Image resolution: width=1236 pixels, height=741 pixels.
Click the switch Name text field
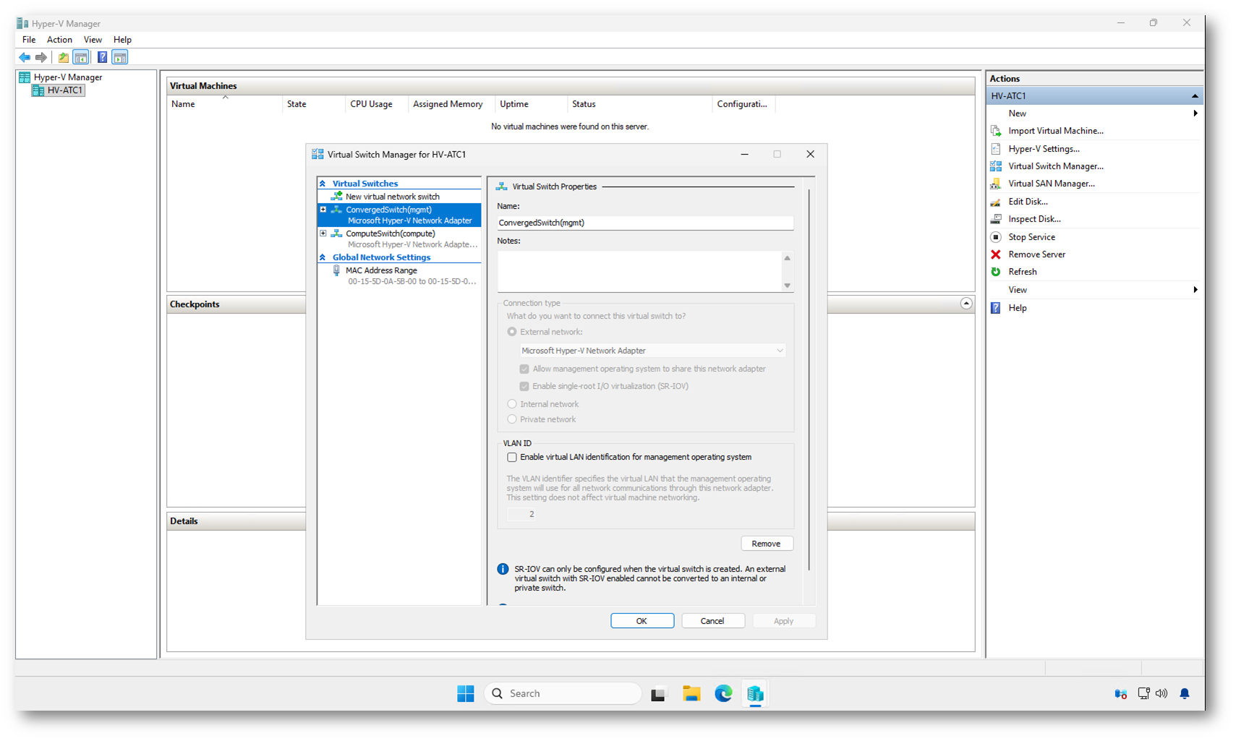coord(644,223)
